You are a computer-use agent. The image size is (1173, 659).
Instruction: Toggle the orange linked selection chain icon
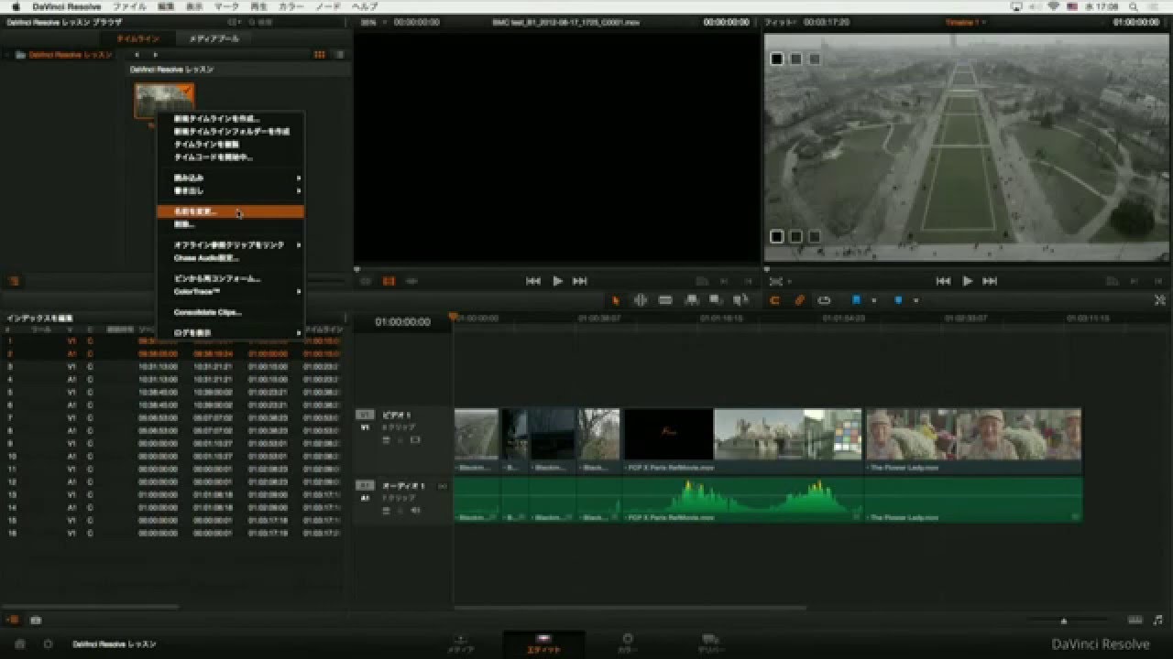(x=799, y=300)
